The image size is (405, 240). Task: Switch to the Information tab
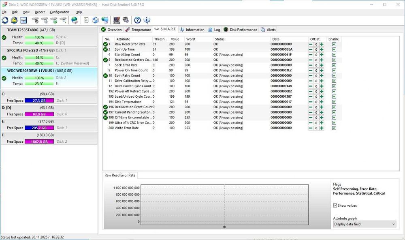(192, 30)
